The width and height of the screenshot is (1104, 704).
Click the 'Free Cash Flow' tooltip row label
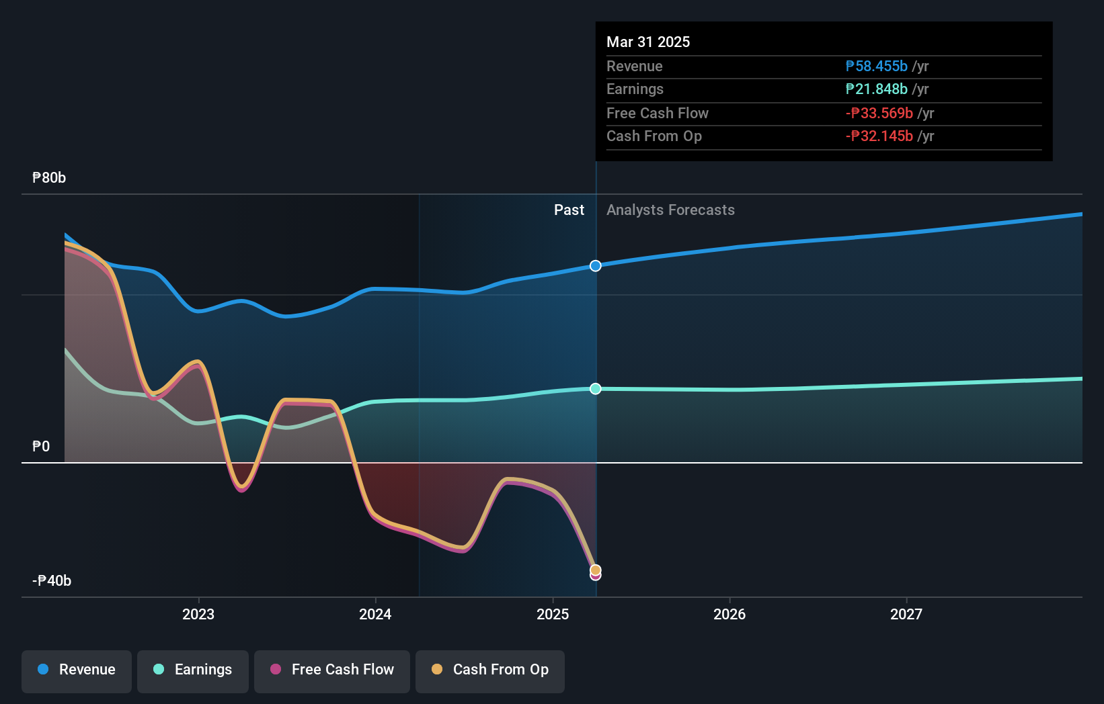(658, 114)
